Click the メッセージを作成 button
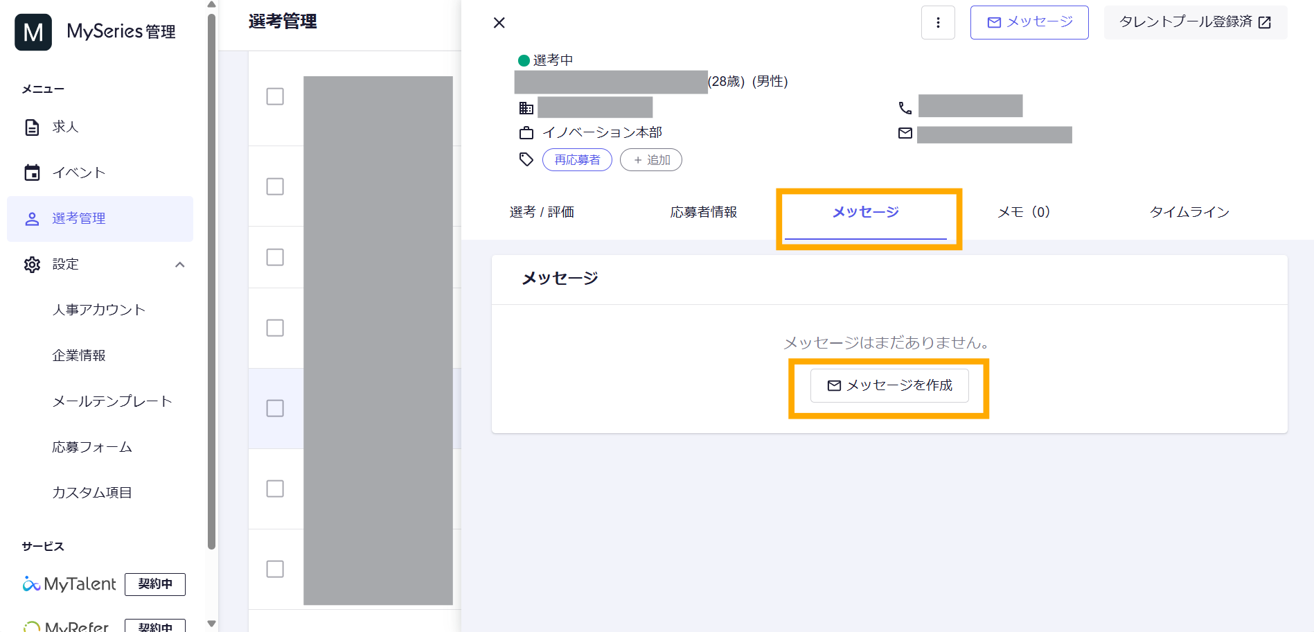Viewport: 1314px width, 632px height. coord(889,385)
